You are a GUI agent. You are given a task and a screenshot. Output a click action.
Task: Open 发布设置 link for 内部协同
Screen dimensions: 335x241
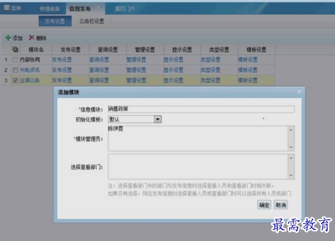pyautogui.click(x=62, y=60)
